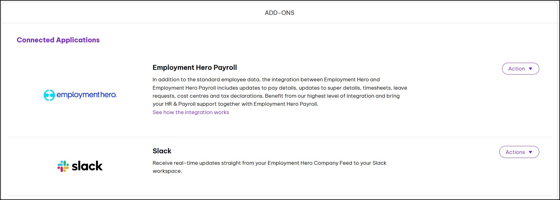Viewport: 560px width, 200px height.
Task: Select the ADD-ONS header tab
Action: (280, 13)
